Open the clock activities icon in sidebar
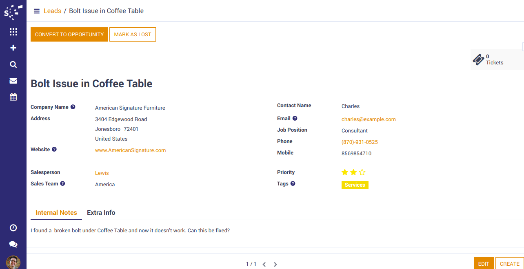The height and width of the screenshot is (269, 524). click(13, 228)
